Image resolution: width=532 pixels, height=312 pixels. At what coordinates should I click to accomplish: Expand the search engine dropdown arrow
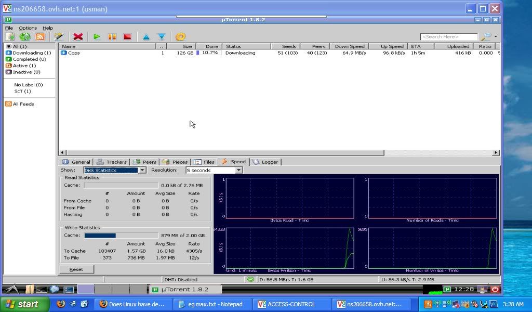click(x=496, y=37)
